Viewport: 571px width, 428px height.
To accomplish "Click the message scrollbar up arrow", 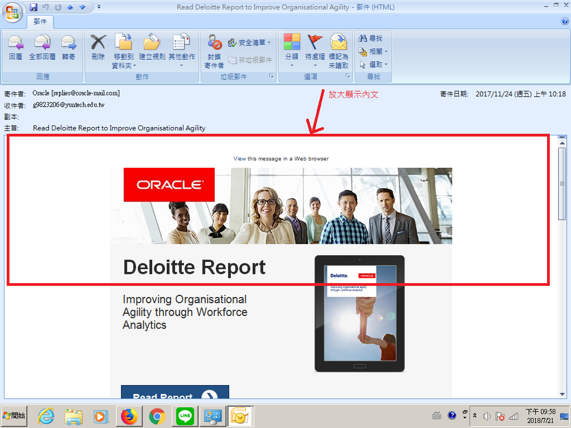I will click(562, 143).
